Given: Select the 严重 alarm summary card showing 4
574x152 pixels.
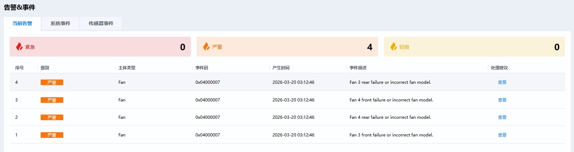Looking at the screenshot, I should (287, 47).
